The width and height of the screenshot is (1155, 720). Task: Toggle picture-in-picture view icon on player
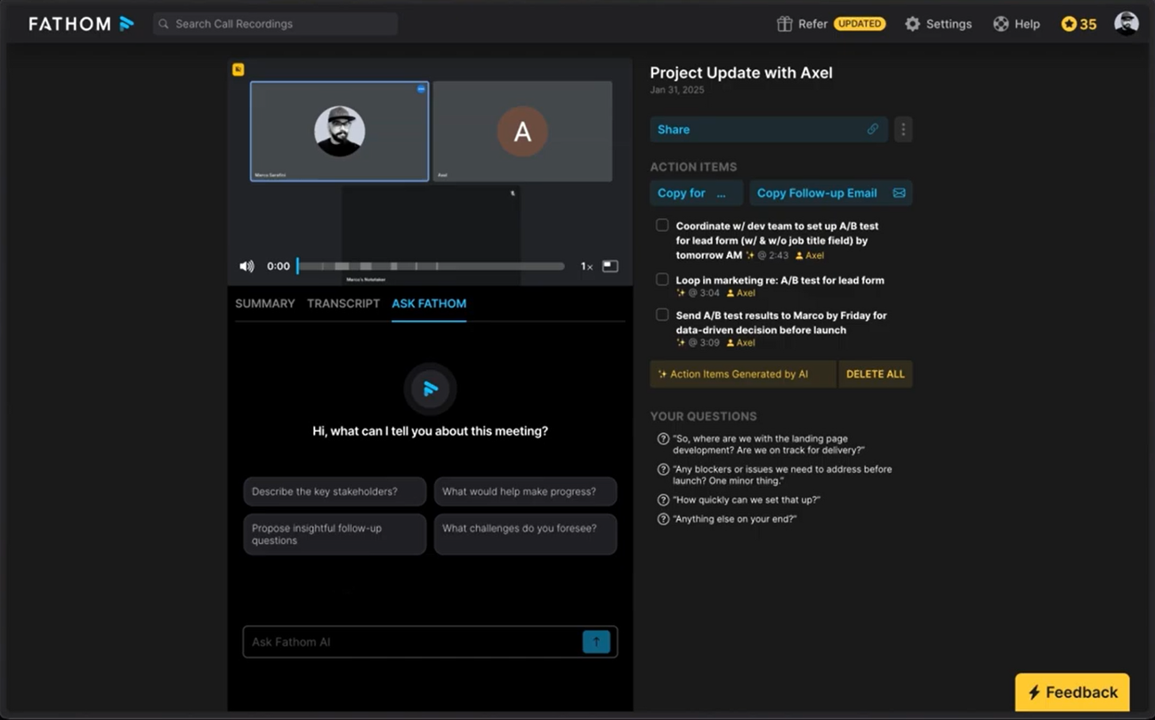[610, 266]
